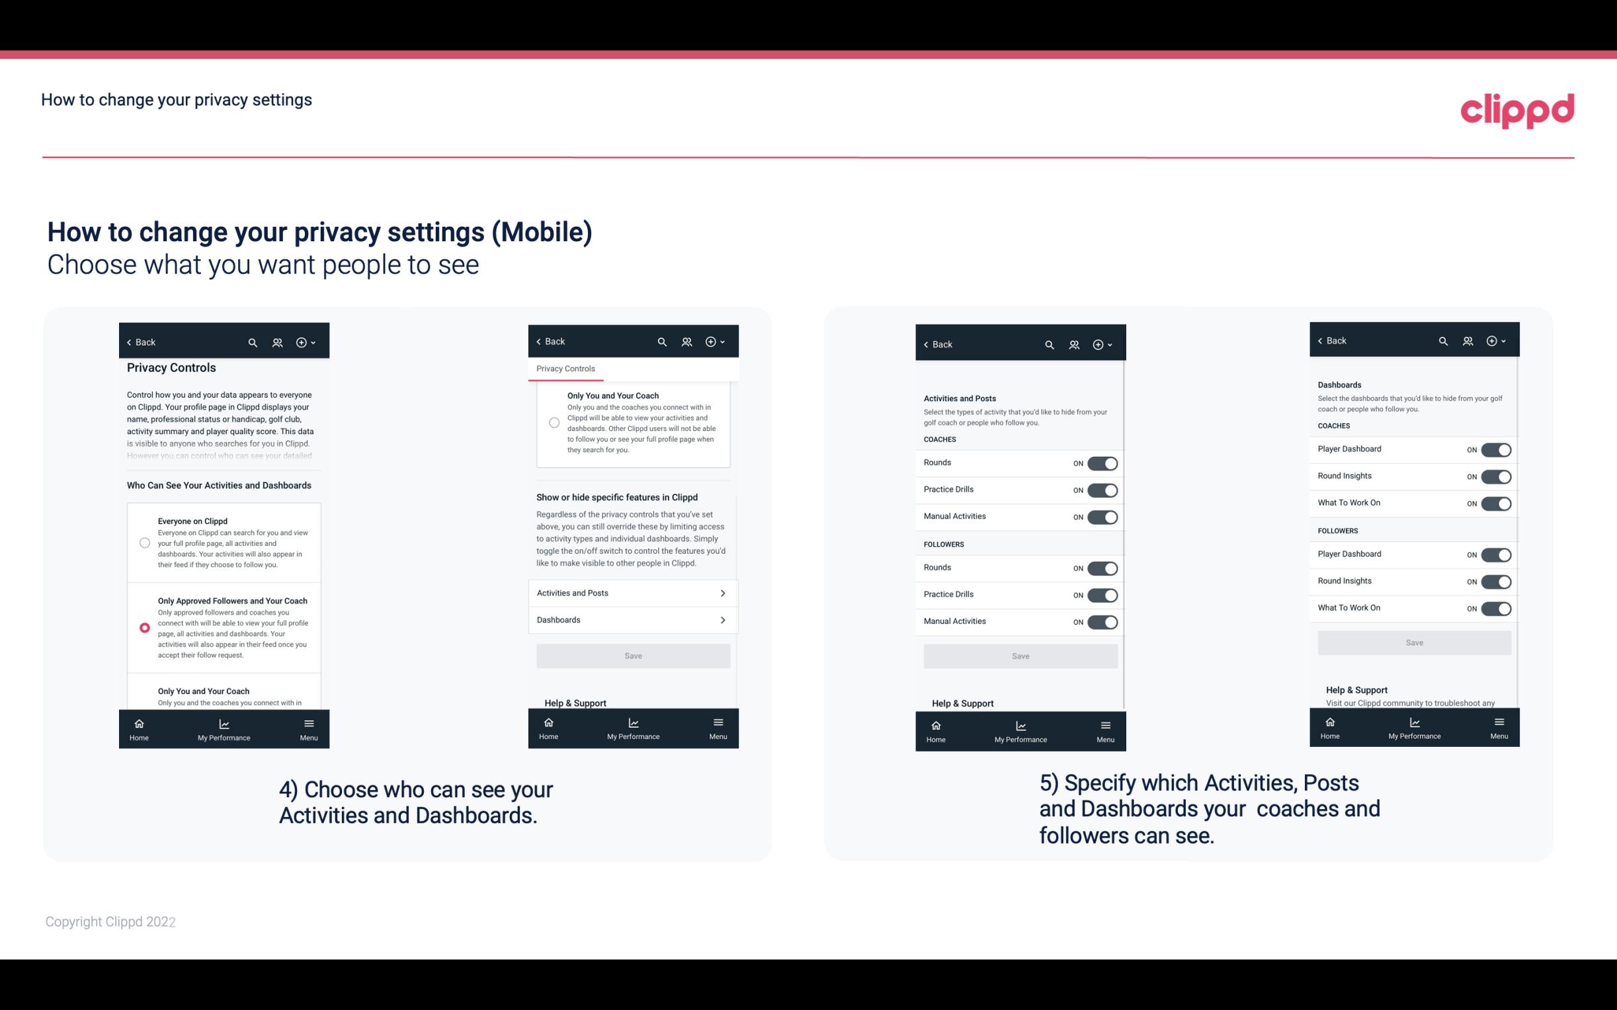Click the search icon in top bar

pyautogui.click(x=251, y=341)
